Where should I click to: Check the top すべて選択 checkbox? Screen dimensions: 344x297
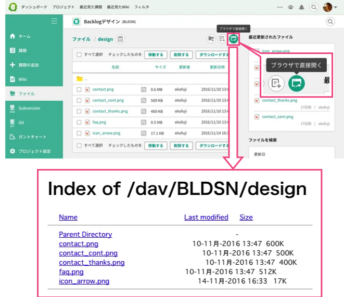pyautogui.click(x=79, y=55)
